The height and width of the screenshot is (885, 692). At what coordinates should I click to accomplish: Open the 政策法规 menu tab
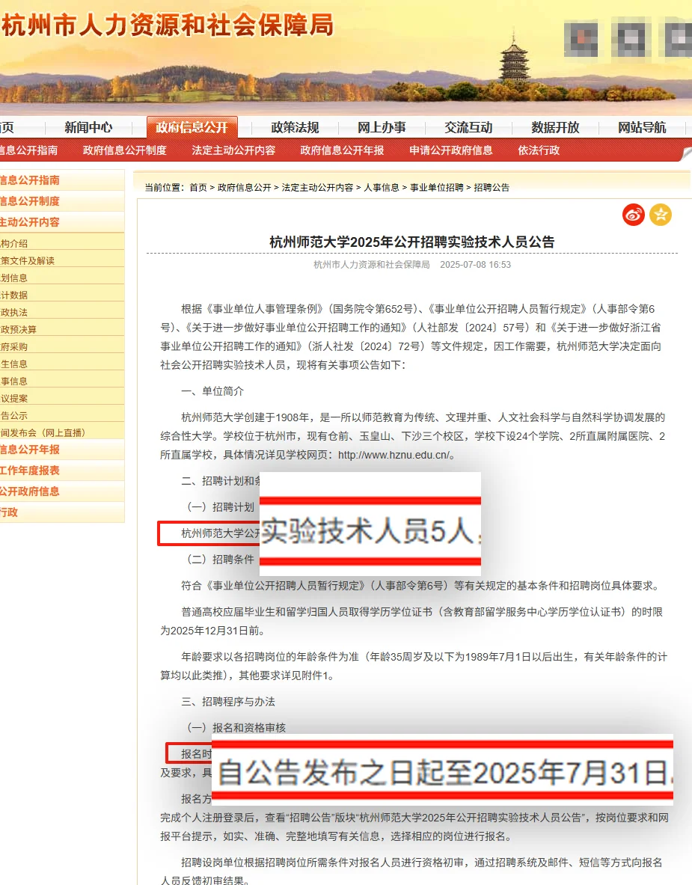pyautogui.click(x=296, y=128)
